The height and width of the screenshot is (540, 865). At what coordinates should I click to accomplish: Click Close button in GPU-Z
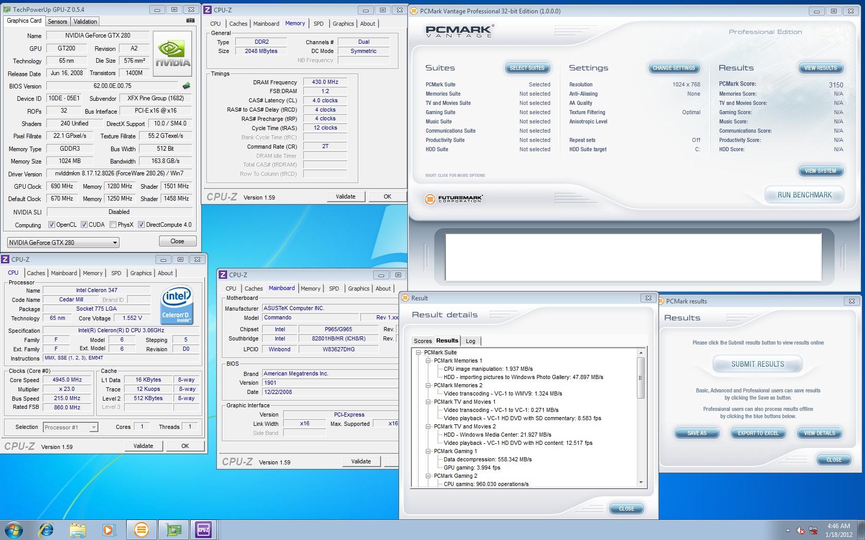pos(177,241)
